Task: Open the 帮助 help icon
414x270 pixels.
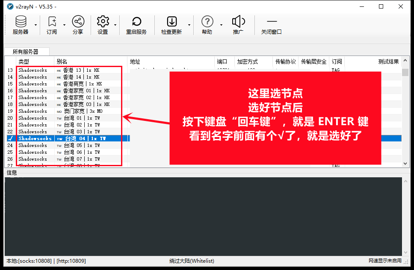Action: [207, 24]
